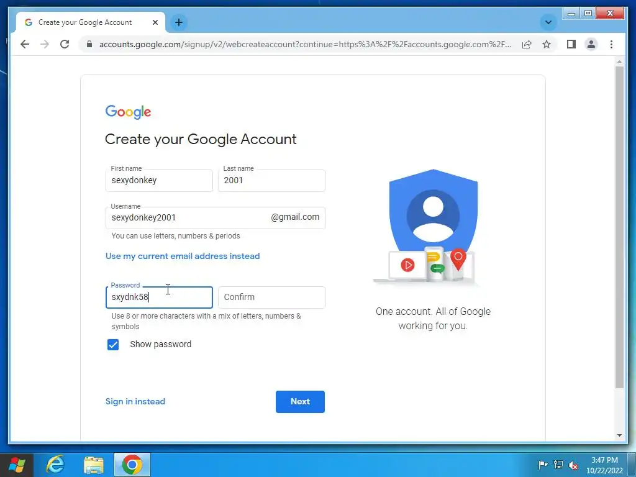This screenshot has width=636, height=477.
Task: Click the Confirm password field
Action: (x=271, y=298)
